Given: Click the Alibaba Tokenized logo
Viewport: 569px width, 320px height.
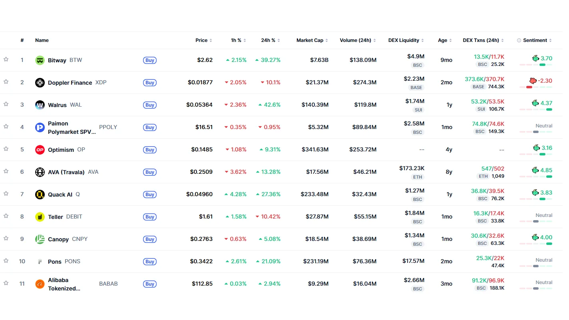Looking at the screenshot, I should [40, 284].
